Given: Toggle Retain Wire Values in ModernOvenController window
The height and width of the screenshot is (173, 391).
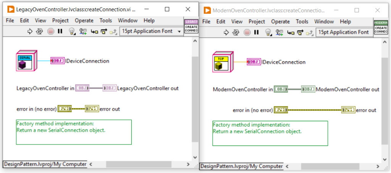Looking at the screenshot, I should tap(279, 32).
